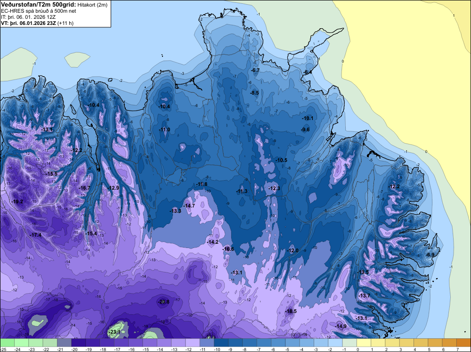Click the temperature value "-14.2" on the map
The image size is (471, 352).
point(213,242)
